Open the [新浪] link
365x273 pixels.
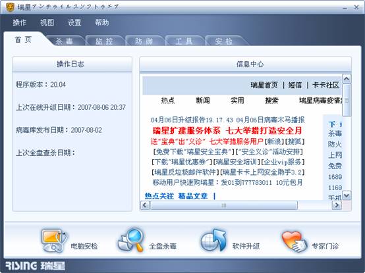[x=274, y=141]
